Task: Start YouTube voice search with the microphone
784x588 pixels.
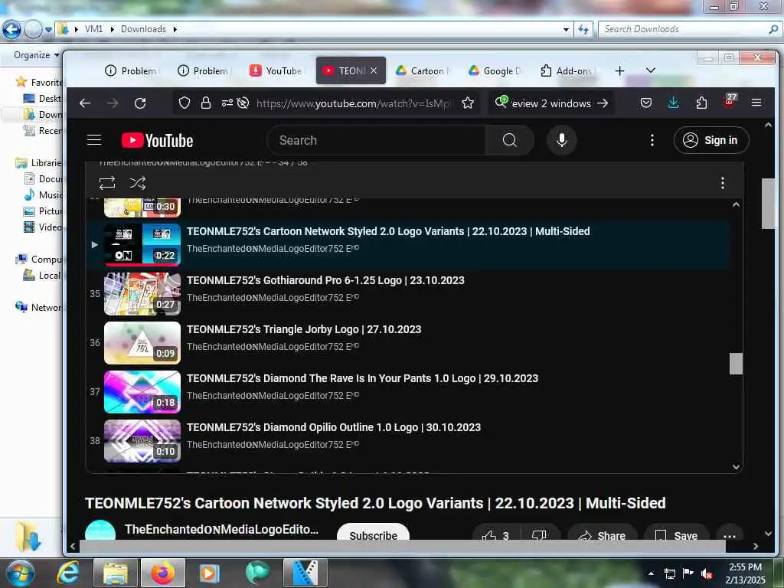Action: click(x=561, y=140)
